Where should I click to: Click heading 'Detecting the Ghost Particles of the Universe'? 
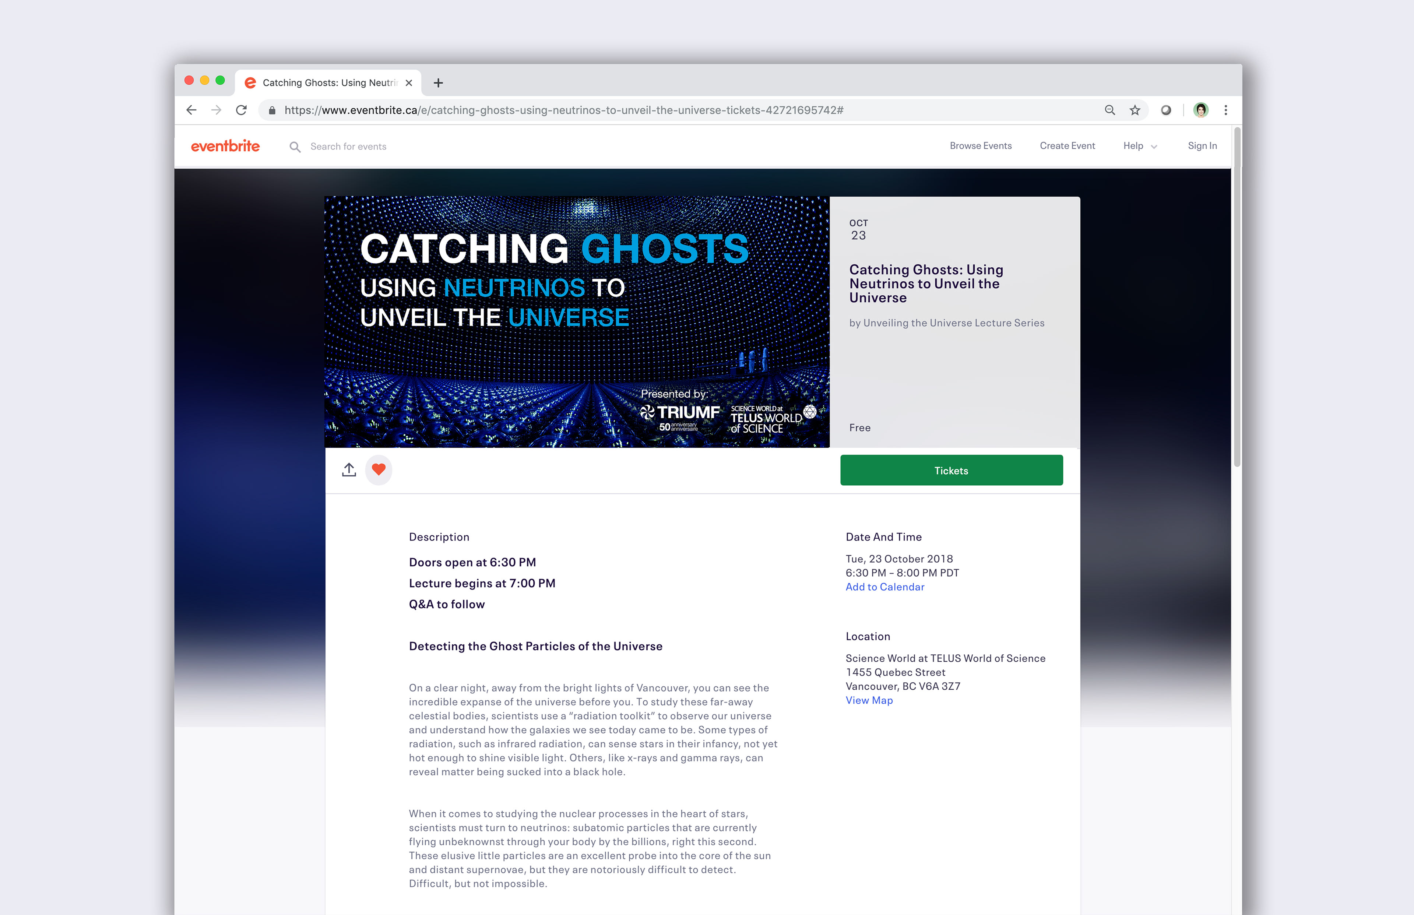(535, 646)
